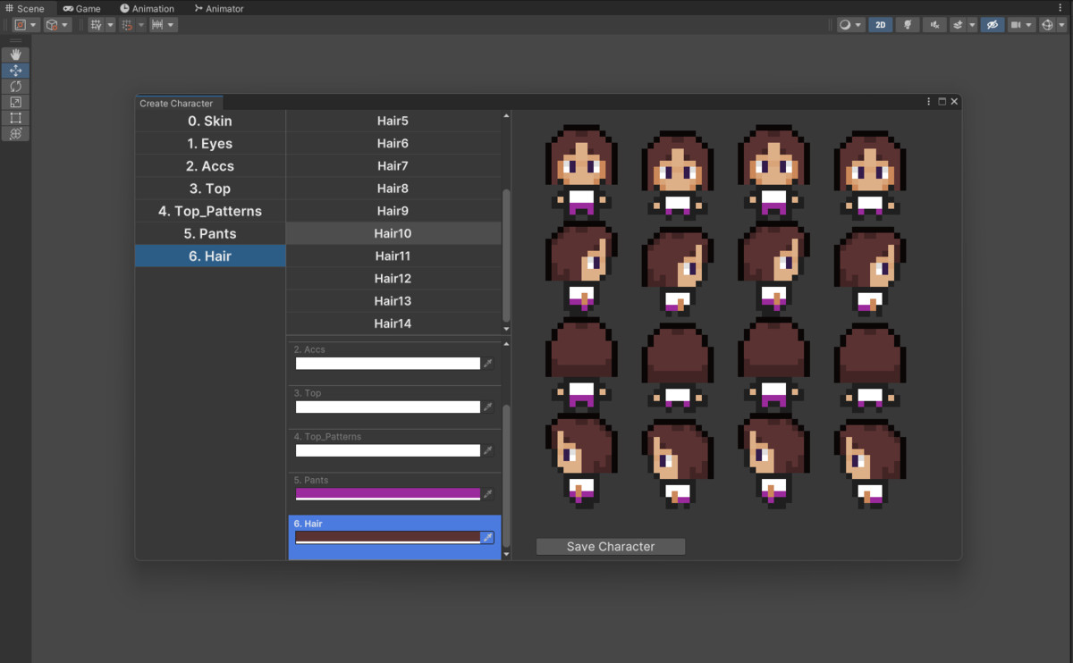Viewport: 1073px width, 663px height.
Task: Select the 5. Pants category
Action: coord(210,233)
